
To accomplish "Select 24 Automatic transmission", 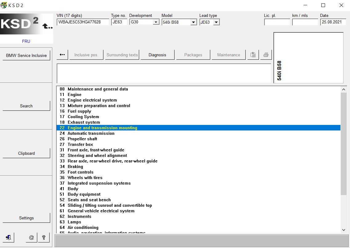I will click(199, 133).
